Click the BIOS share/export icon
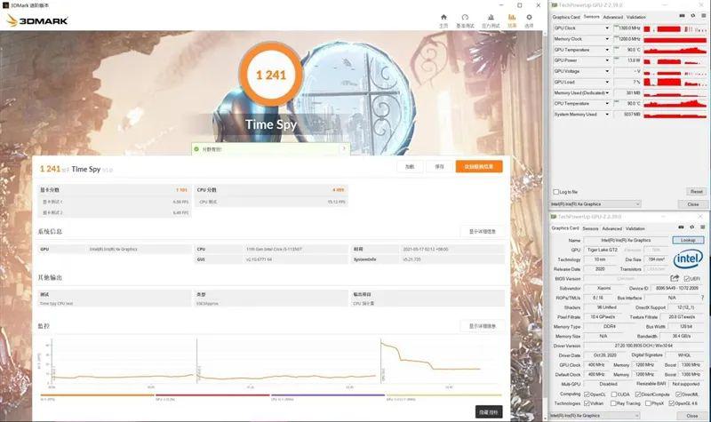This screenshot has height=422, width=711. point(675,278)
